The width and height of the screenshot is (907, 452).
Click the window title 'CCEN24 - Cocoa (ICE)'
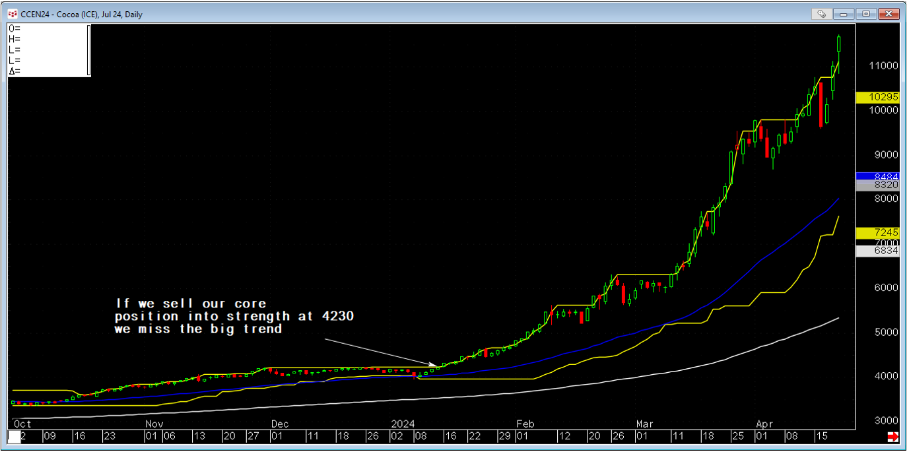tap(81, 14)
